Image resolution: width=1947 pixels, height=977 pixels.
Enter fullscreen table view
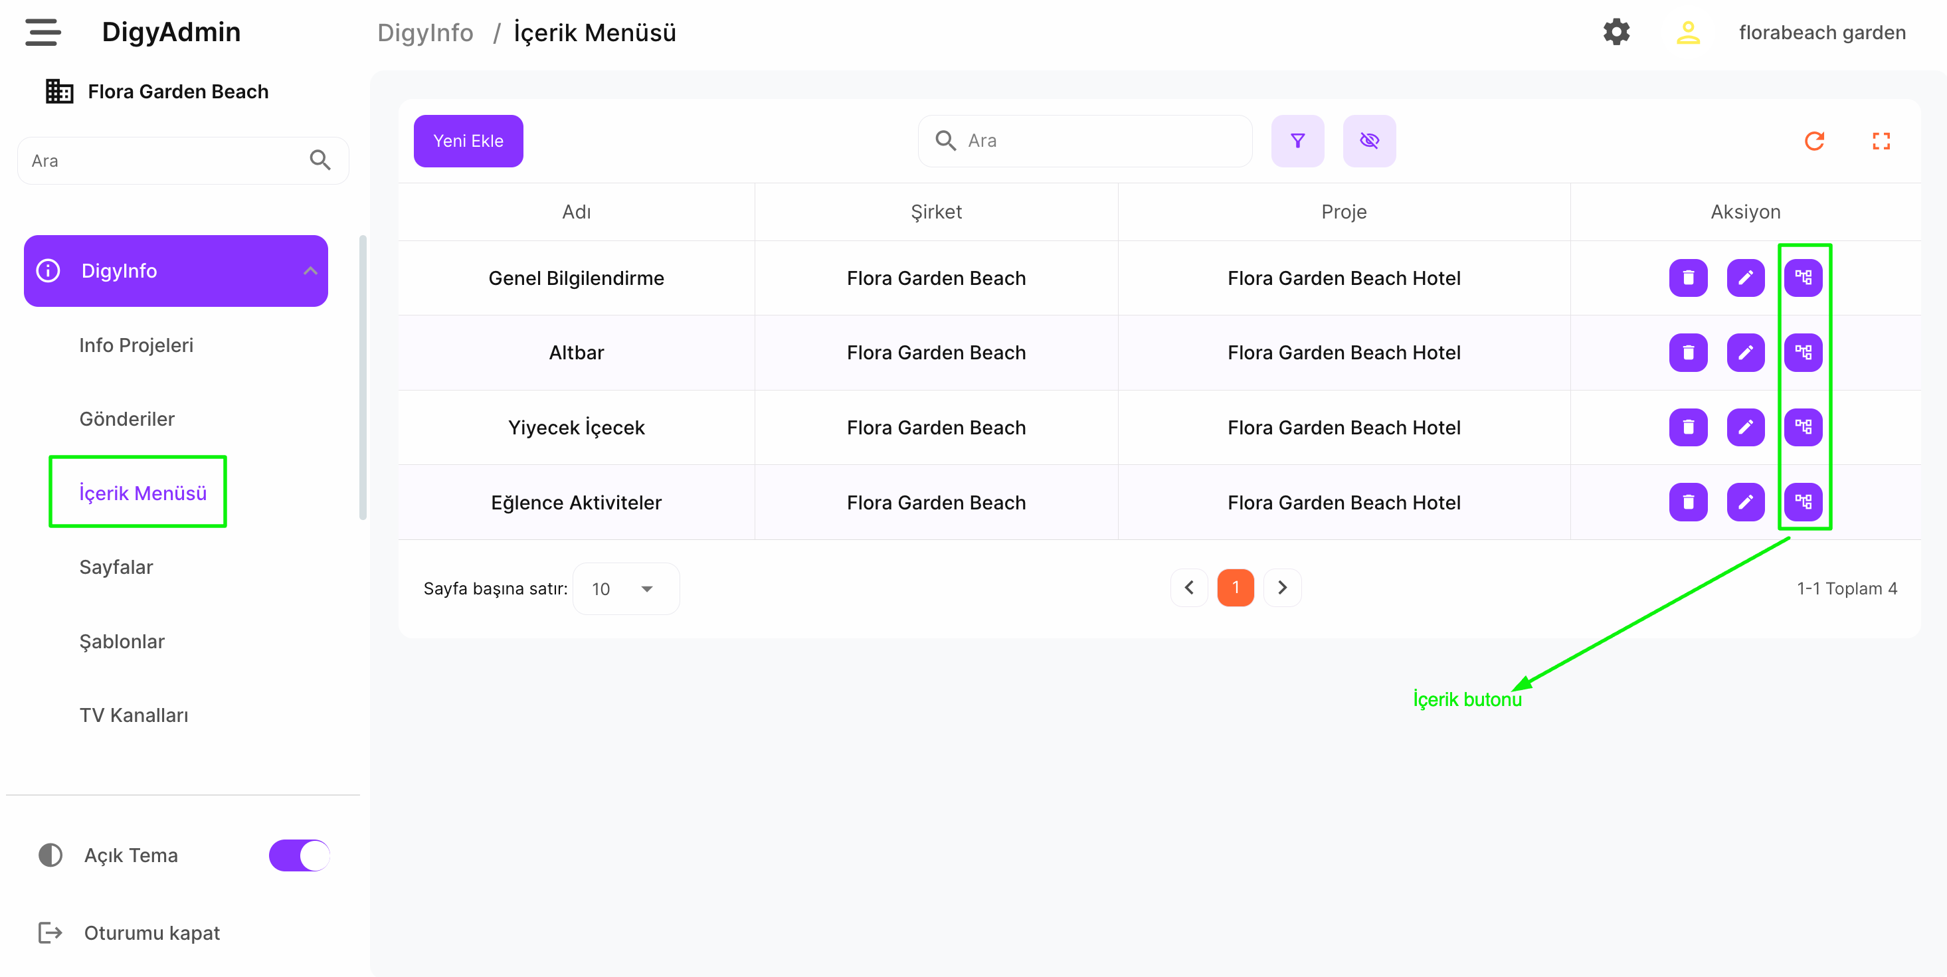pyautogui.click(x=1881, y=141)
